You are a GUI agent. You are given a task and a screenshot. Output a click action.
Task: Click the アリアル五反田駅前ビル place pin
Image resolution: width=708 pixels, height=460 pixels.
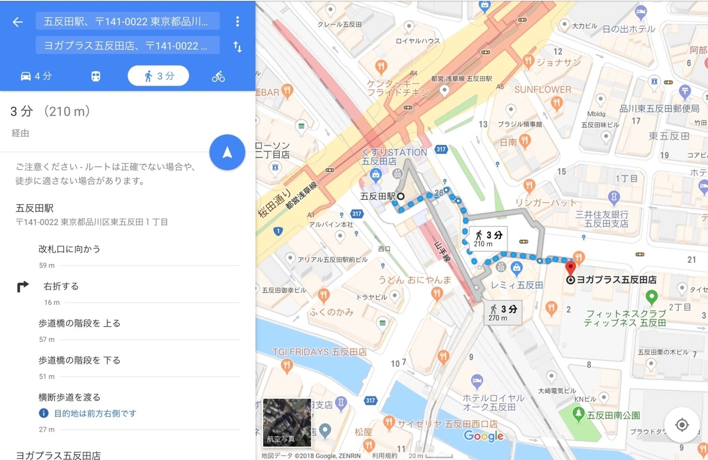(290, 259)
